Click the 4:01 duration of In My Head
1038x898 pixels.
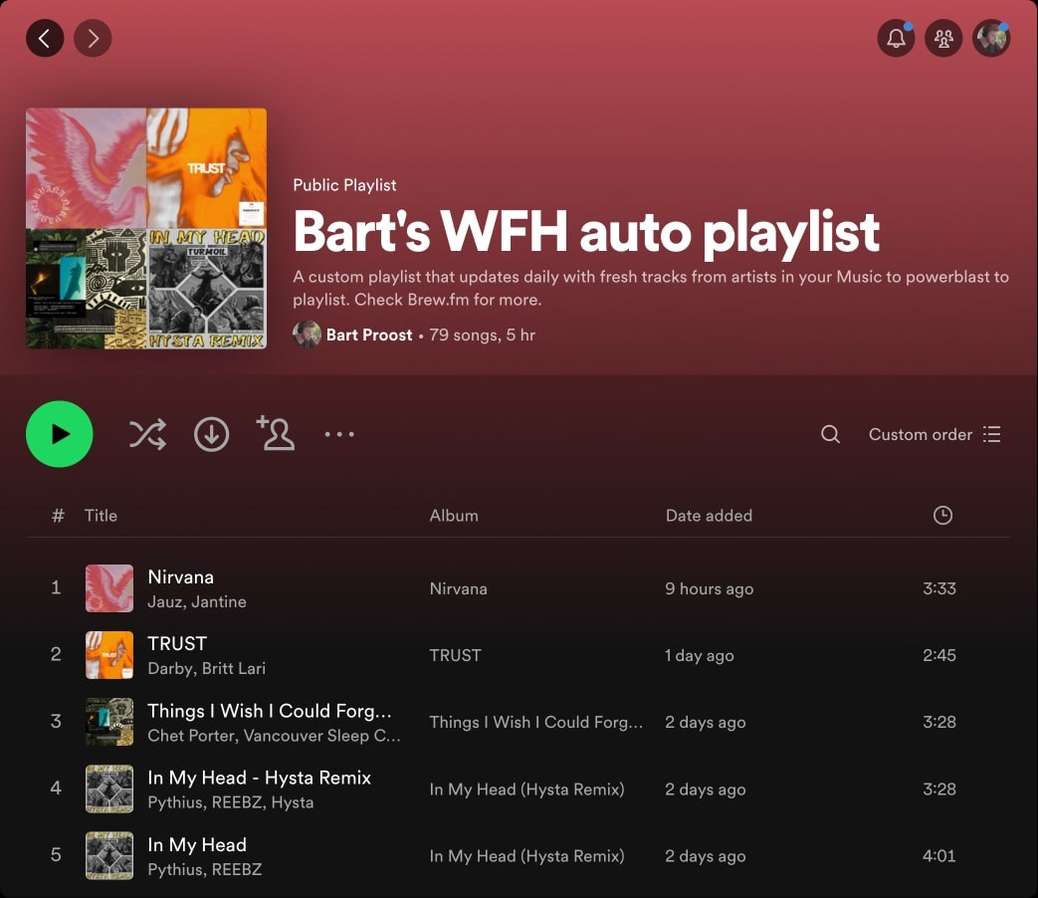pyautogui.click(x=939, y=856)
